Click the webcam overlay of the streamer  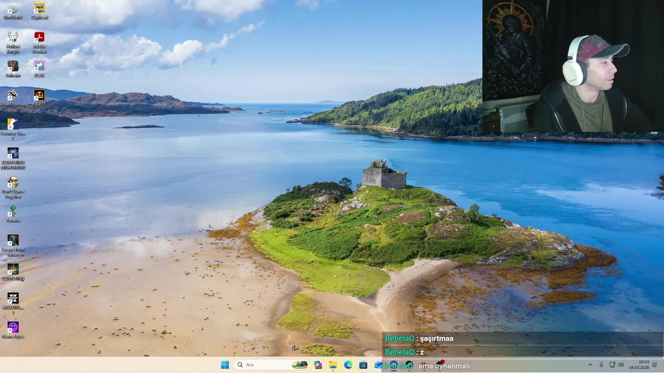point(573,66)
